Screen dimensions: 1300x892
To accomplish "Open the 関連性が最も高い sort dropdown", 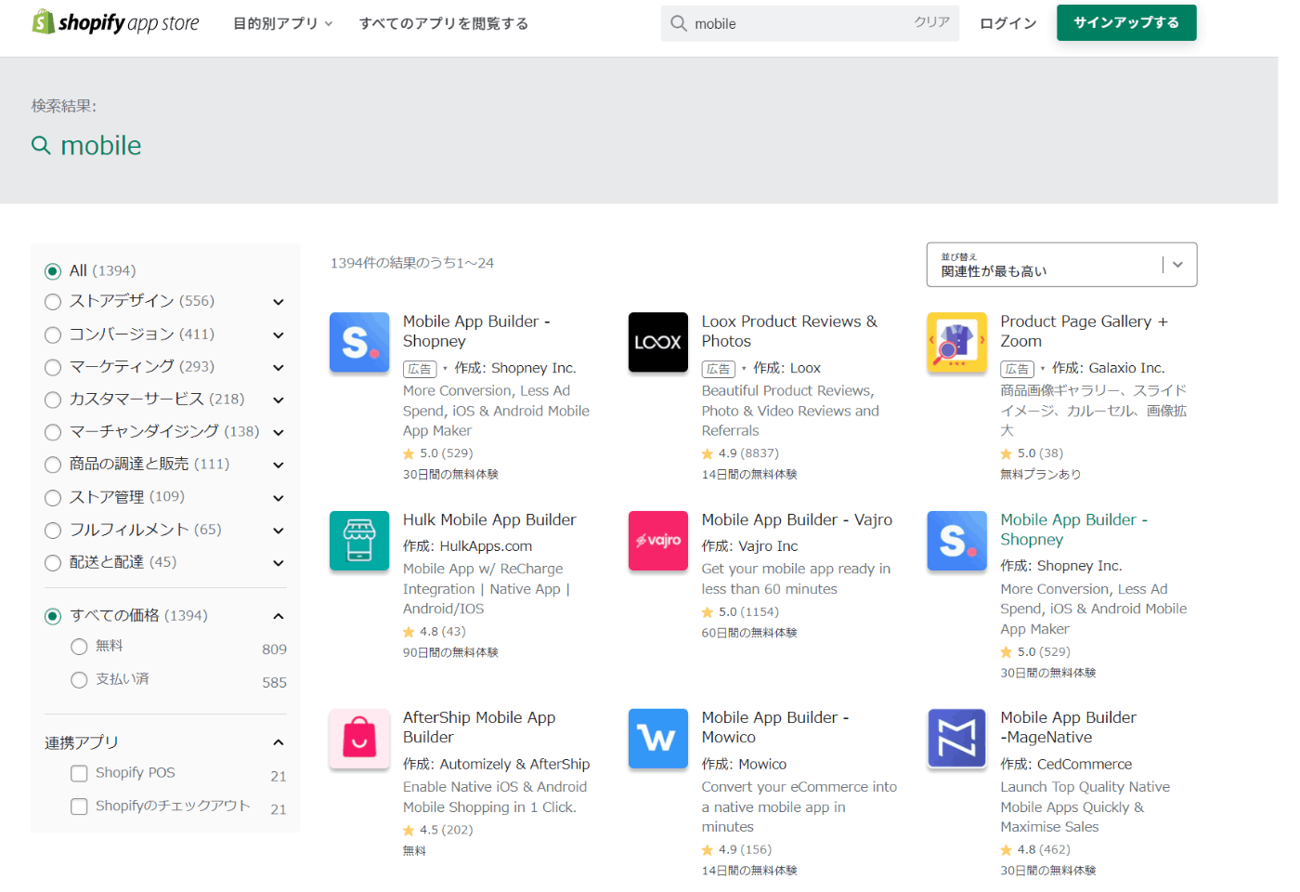I will pos(1061,265).
